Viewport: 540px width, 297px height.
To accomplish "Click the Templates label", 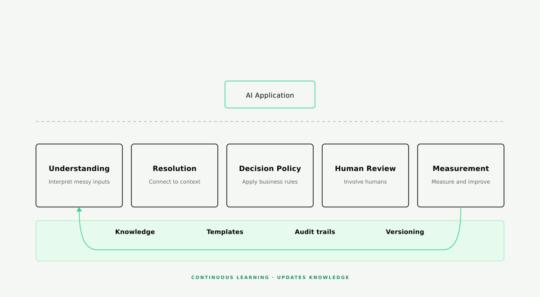I will [x=225, y=232].
